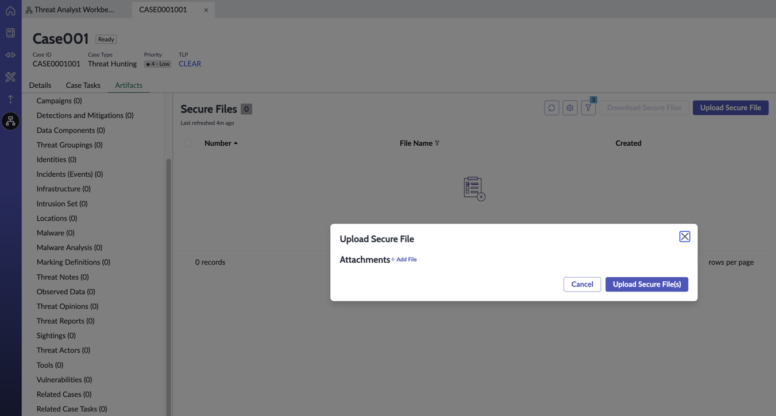
Task: Select Campaigns (0) in artifact list
Action: [59, 100]
